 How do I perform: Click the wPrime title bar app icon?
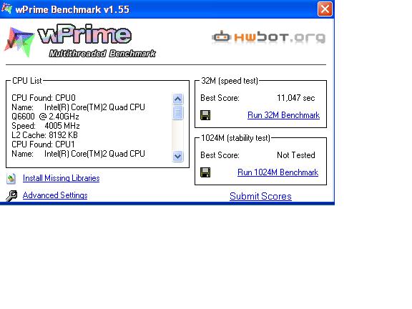6,9
